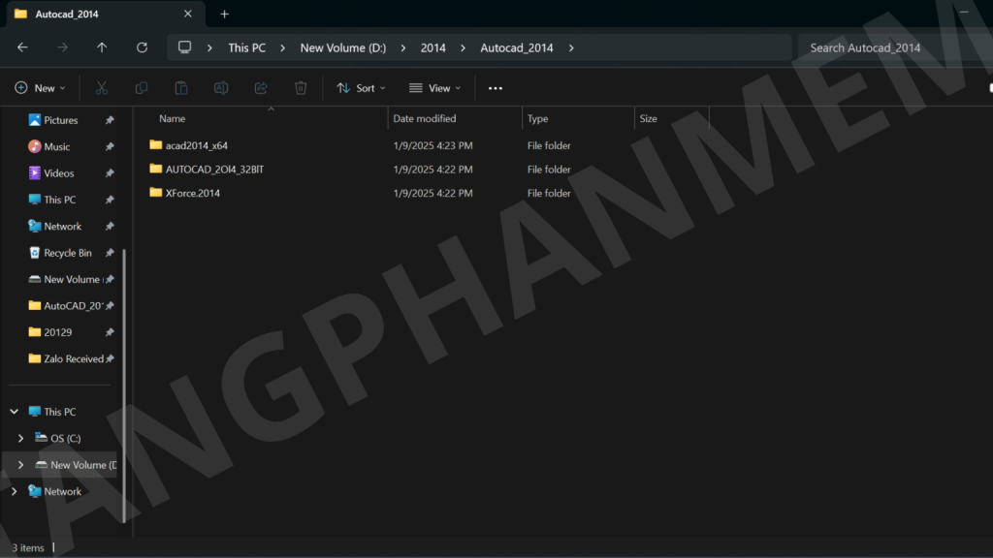Sort by the Date modified column header
Screen dimensions: 993x558
coord(425,119)
